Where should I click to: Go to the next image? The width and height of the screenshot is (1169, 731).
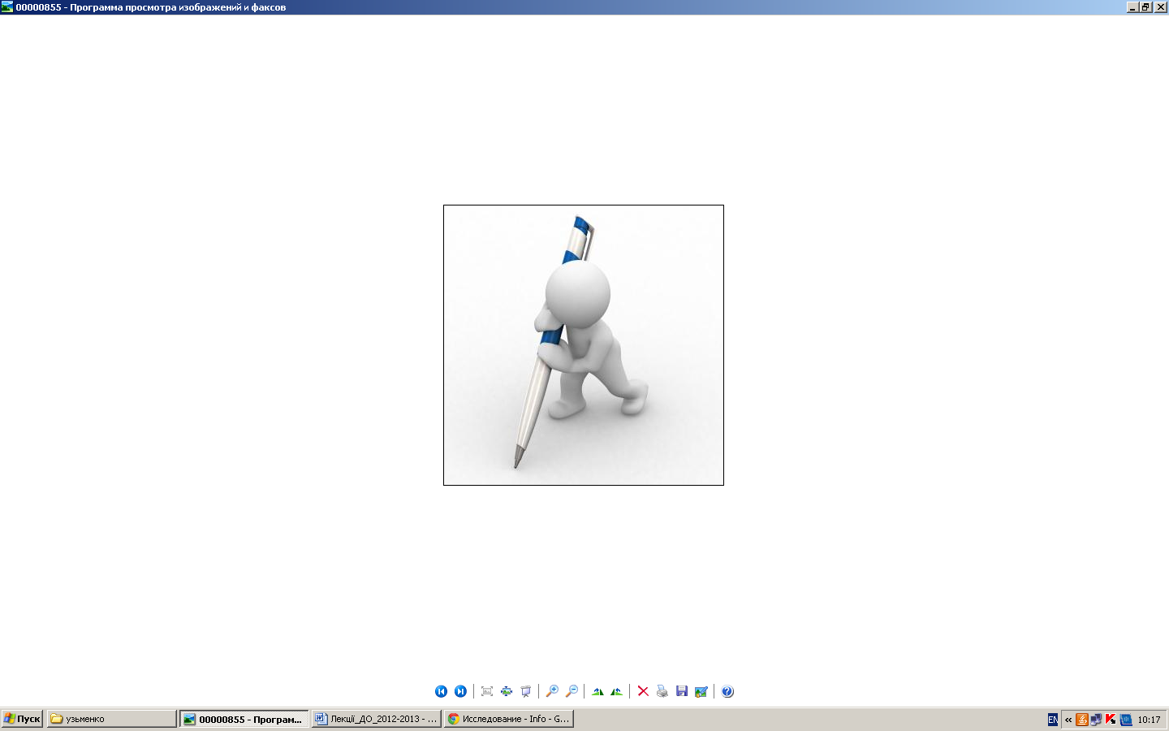pyautogui.click(x=460, y=691)
